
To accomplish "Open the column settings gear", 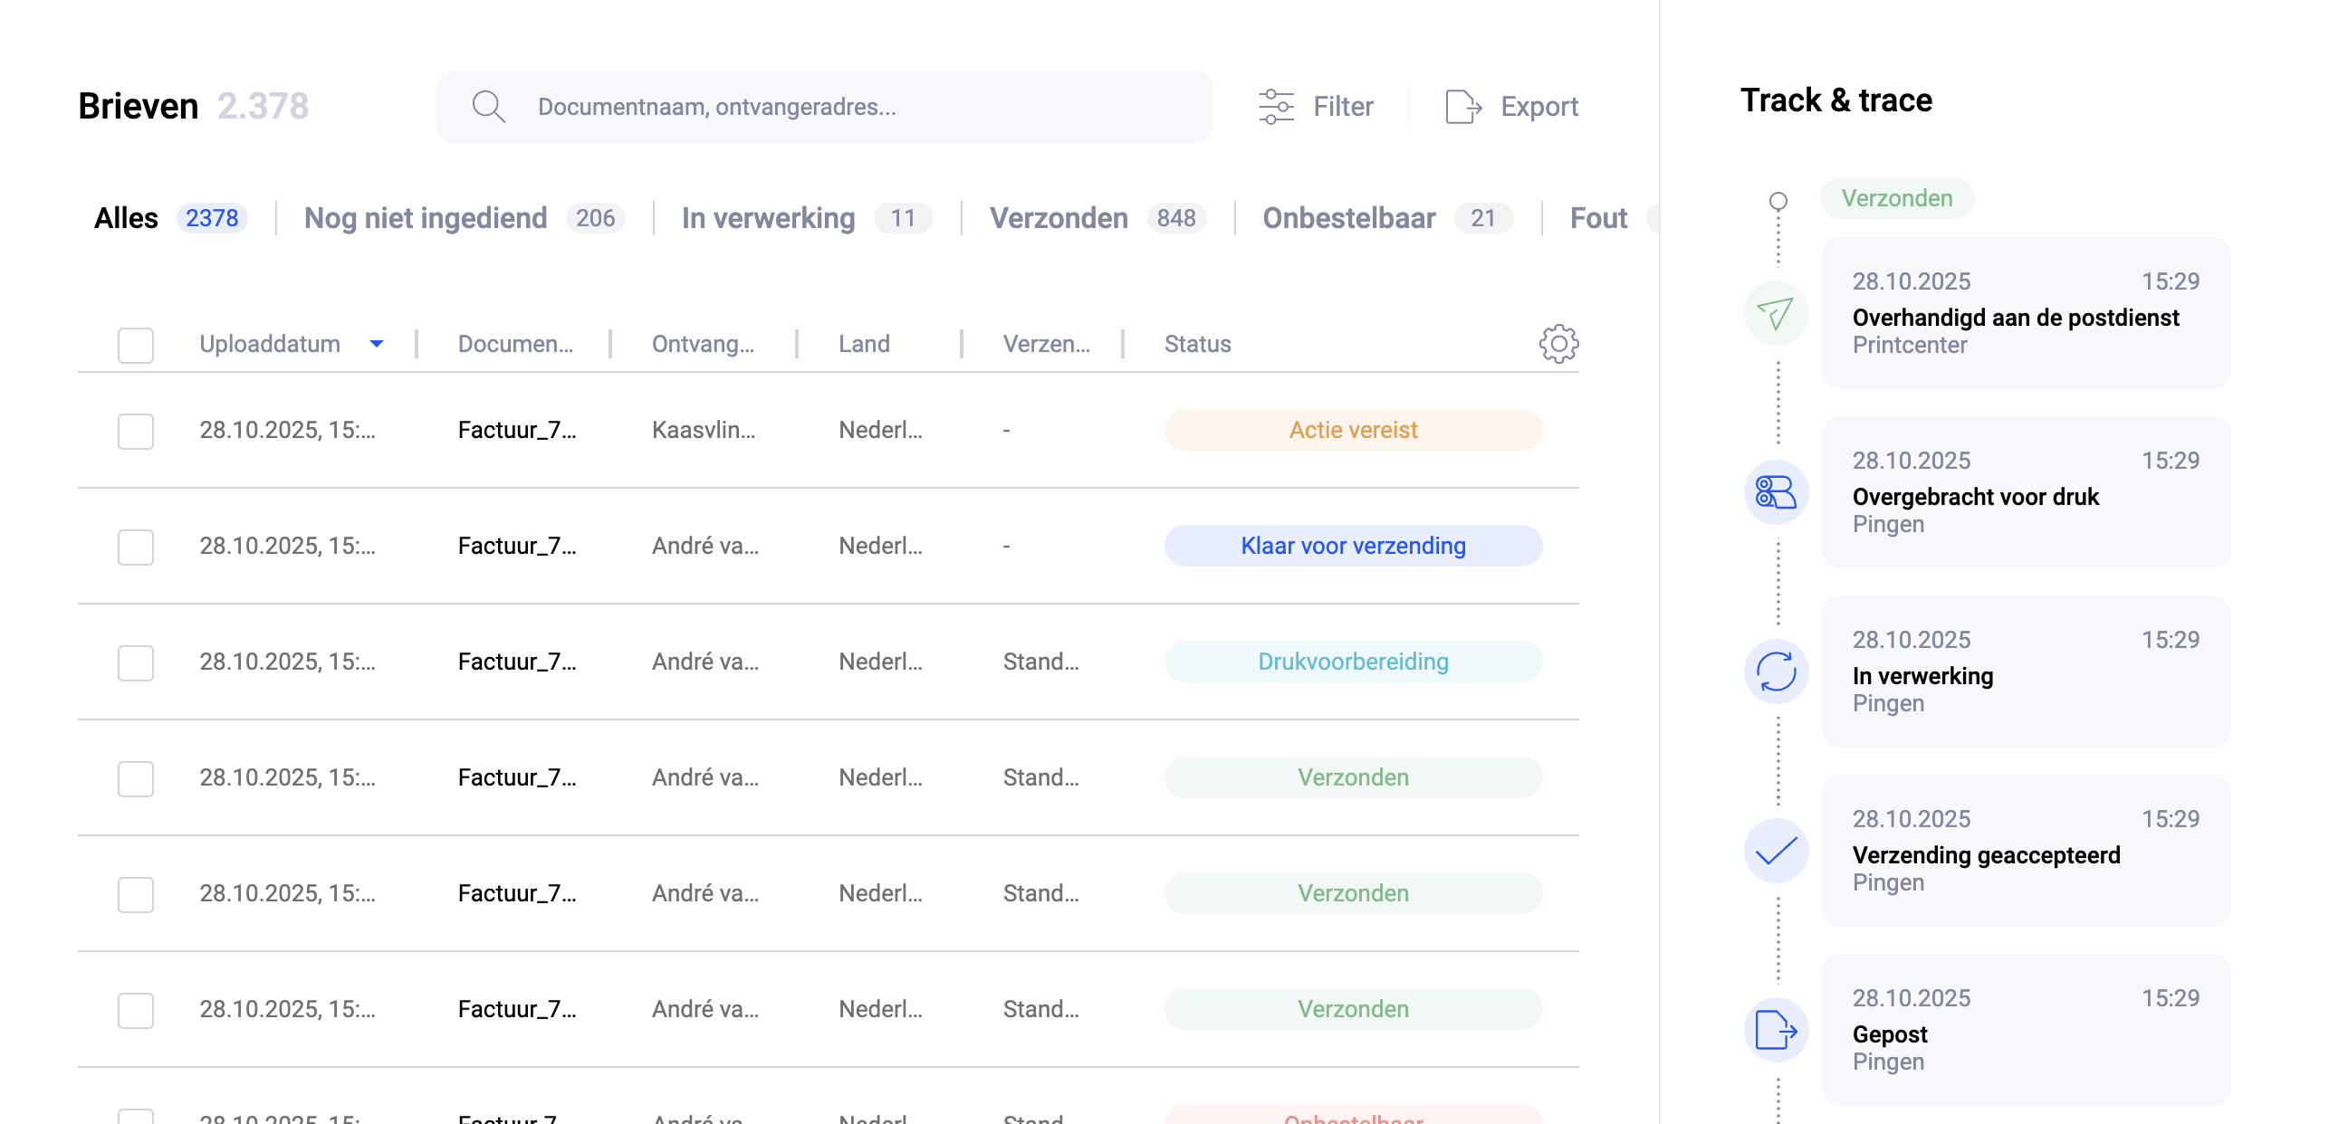I will 1557,345.
